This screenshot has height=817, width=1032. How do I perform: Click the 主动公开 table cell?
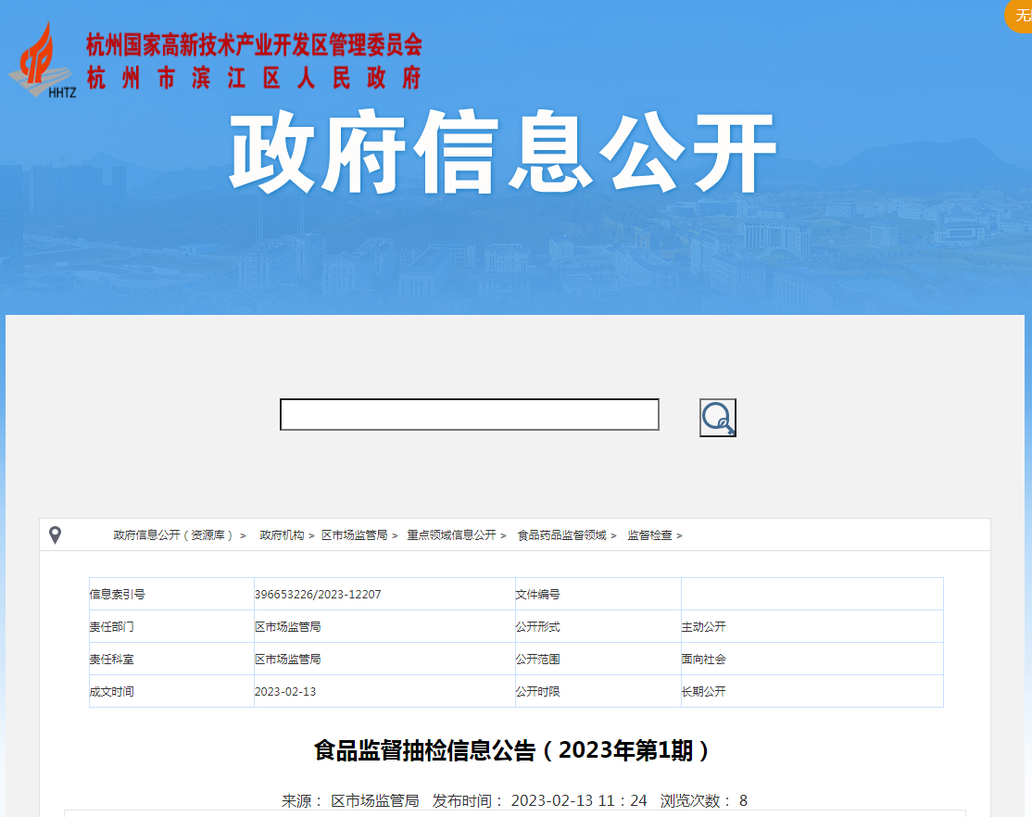(703, 627)
